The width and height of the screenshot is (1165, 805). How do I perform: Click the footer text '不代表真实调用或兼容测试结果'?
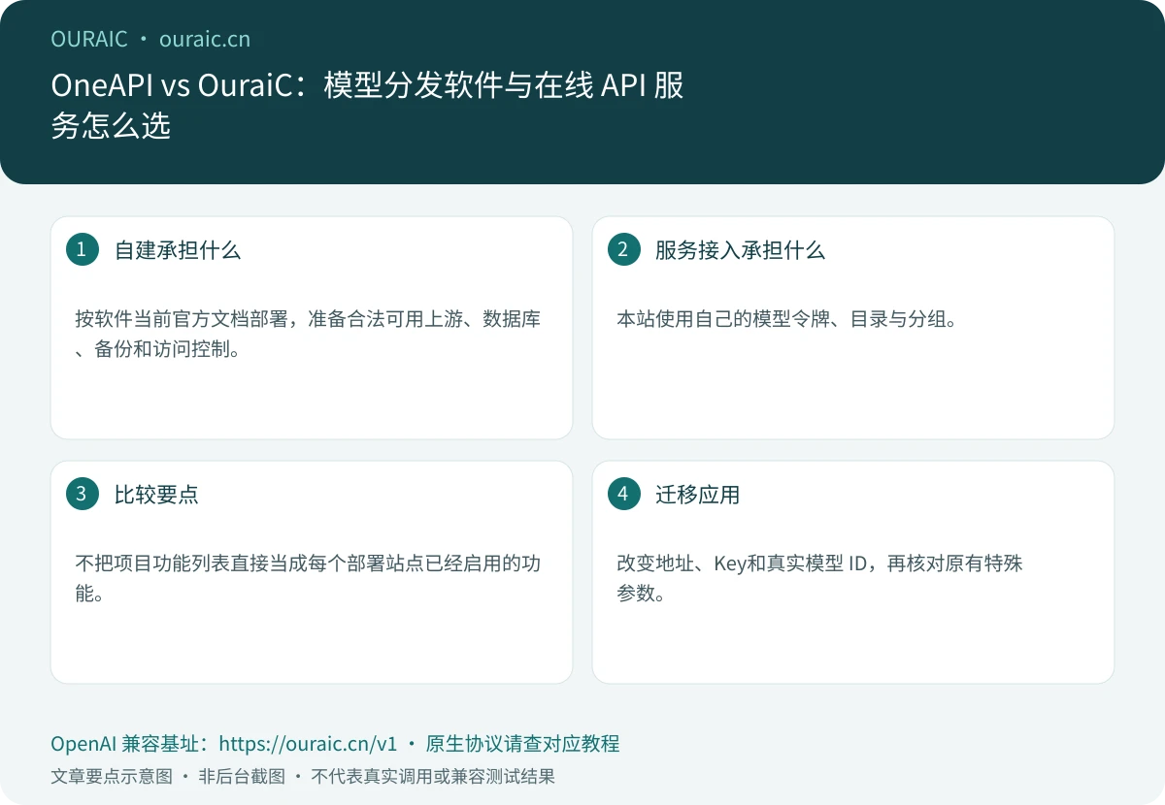point(433,776)
